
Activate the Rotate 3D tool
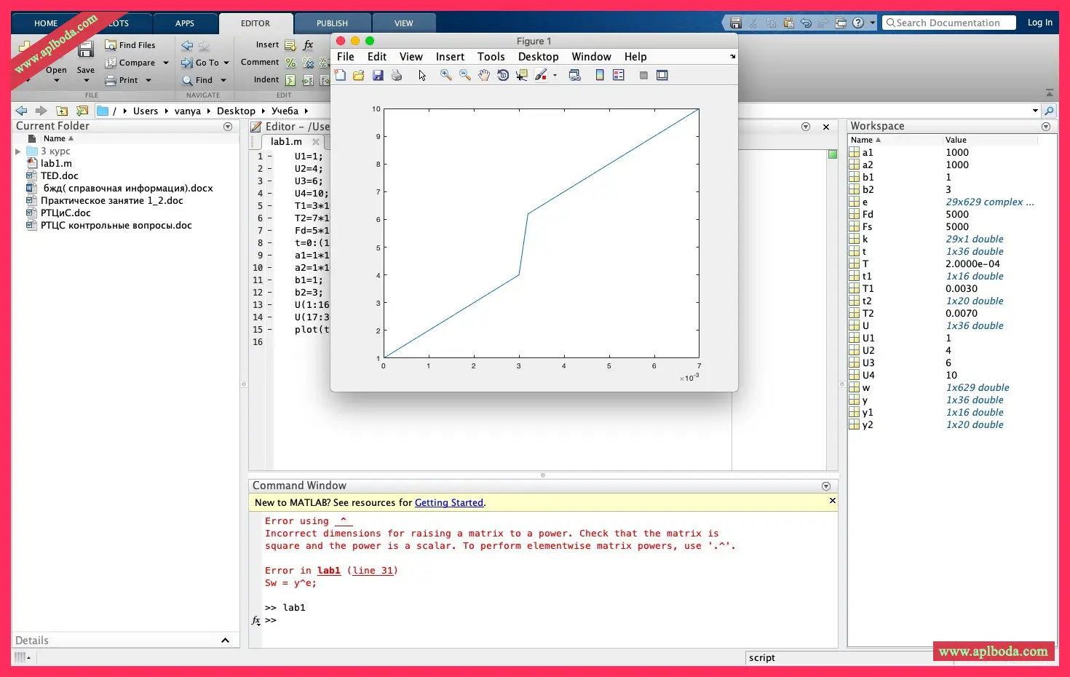tap(503, 75)
